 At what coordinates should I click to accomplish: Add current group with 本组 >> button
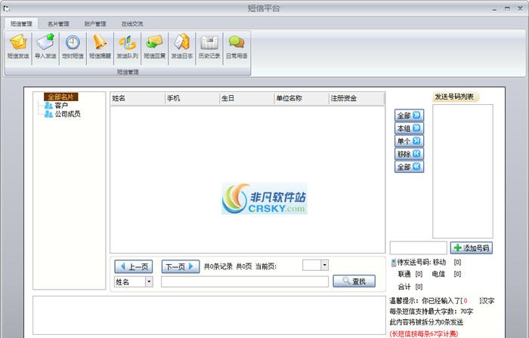(x=409, y=128)
